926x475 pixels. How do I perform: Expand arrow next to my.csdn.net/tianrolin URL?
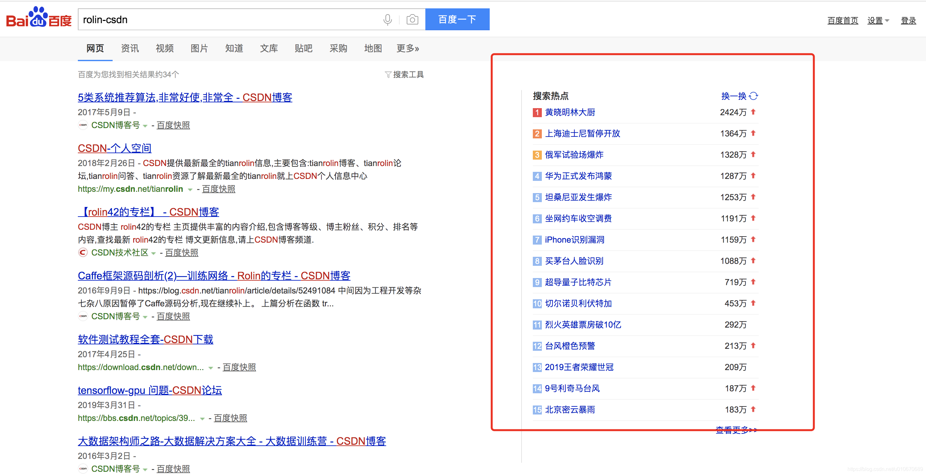point(190,190)
